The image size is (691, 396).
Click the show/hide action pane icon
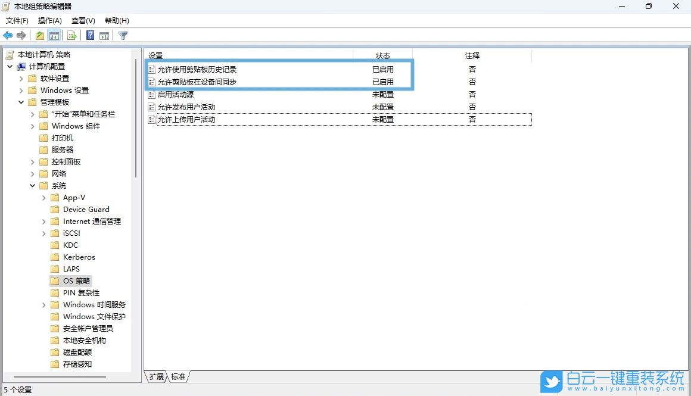105,35
